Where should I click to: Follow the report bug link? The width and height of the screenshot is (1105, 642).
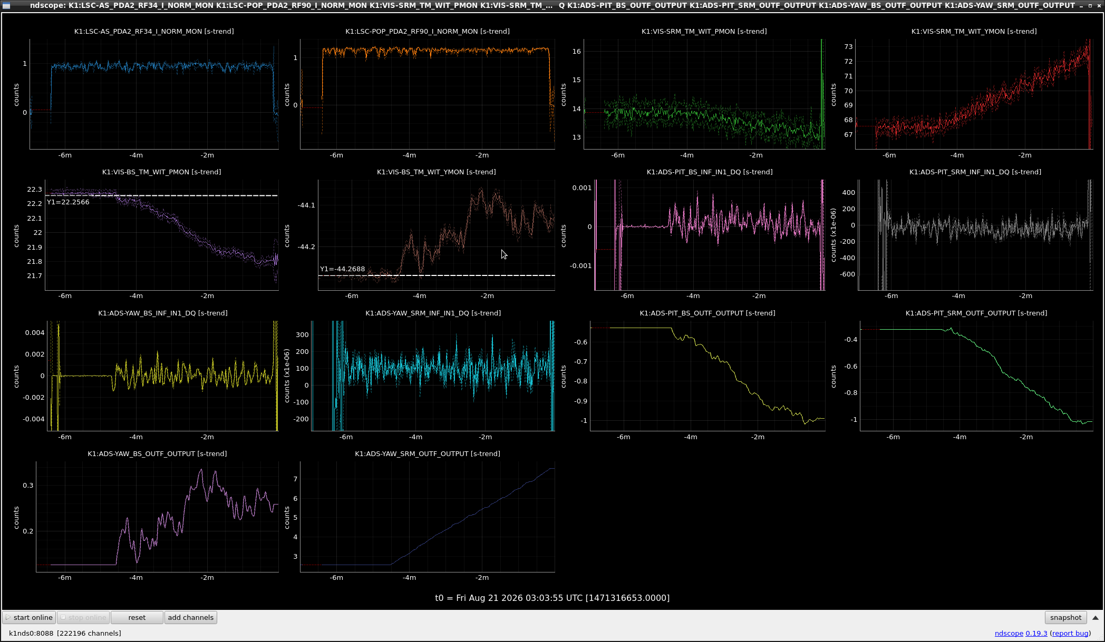tap(1070, 633)
